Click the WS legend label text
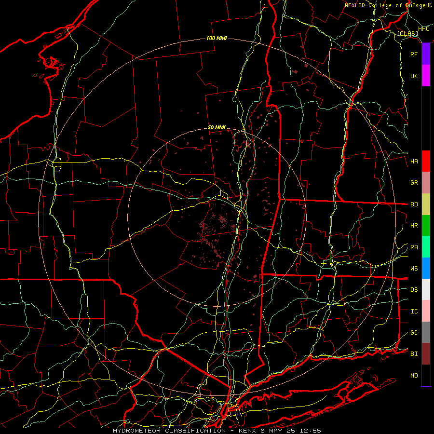Viewport: 434px width, 434px height. [x=414, y=269]
